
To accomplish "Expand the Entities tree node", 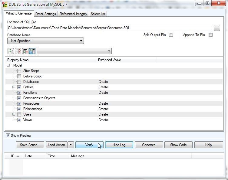I will (14, 87).
